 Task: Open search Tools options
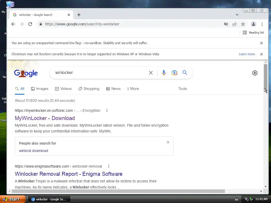pyautogui.click(x=183, y=89)
